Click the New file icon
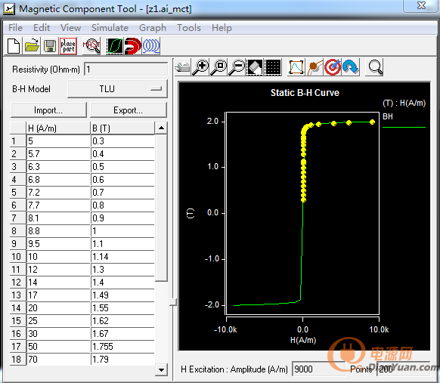440x383 pixels. click(13, 46)
